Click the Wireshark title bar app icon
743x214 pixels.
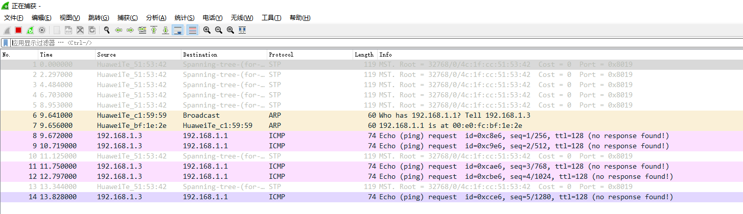coord(6,6)
